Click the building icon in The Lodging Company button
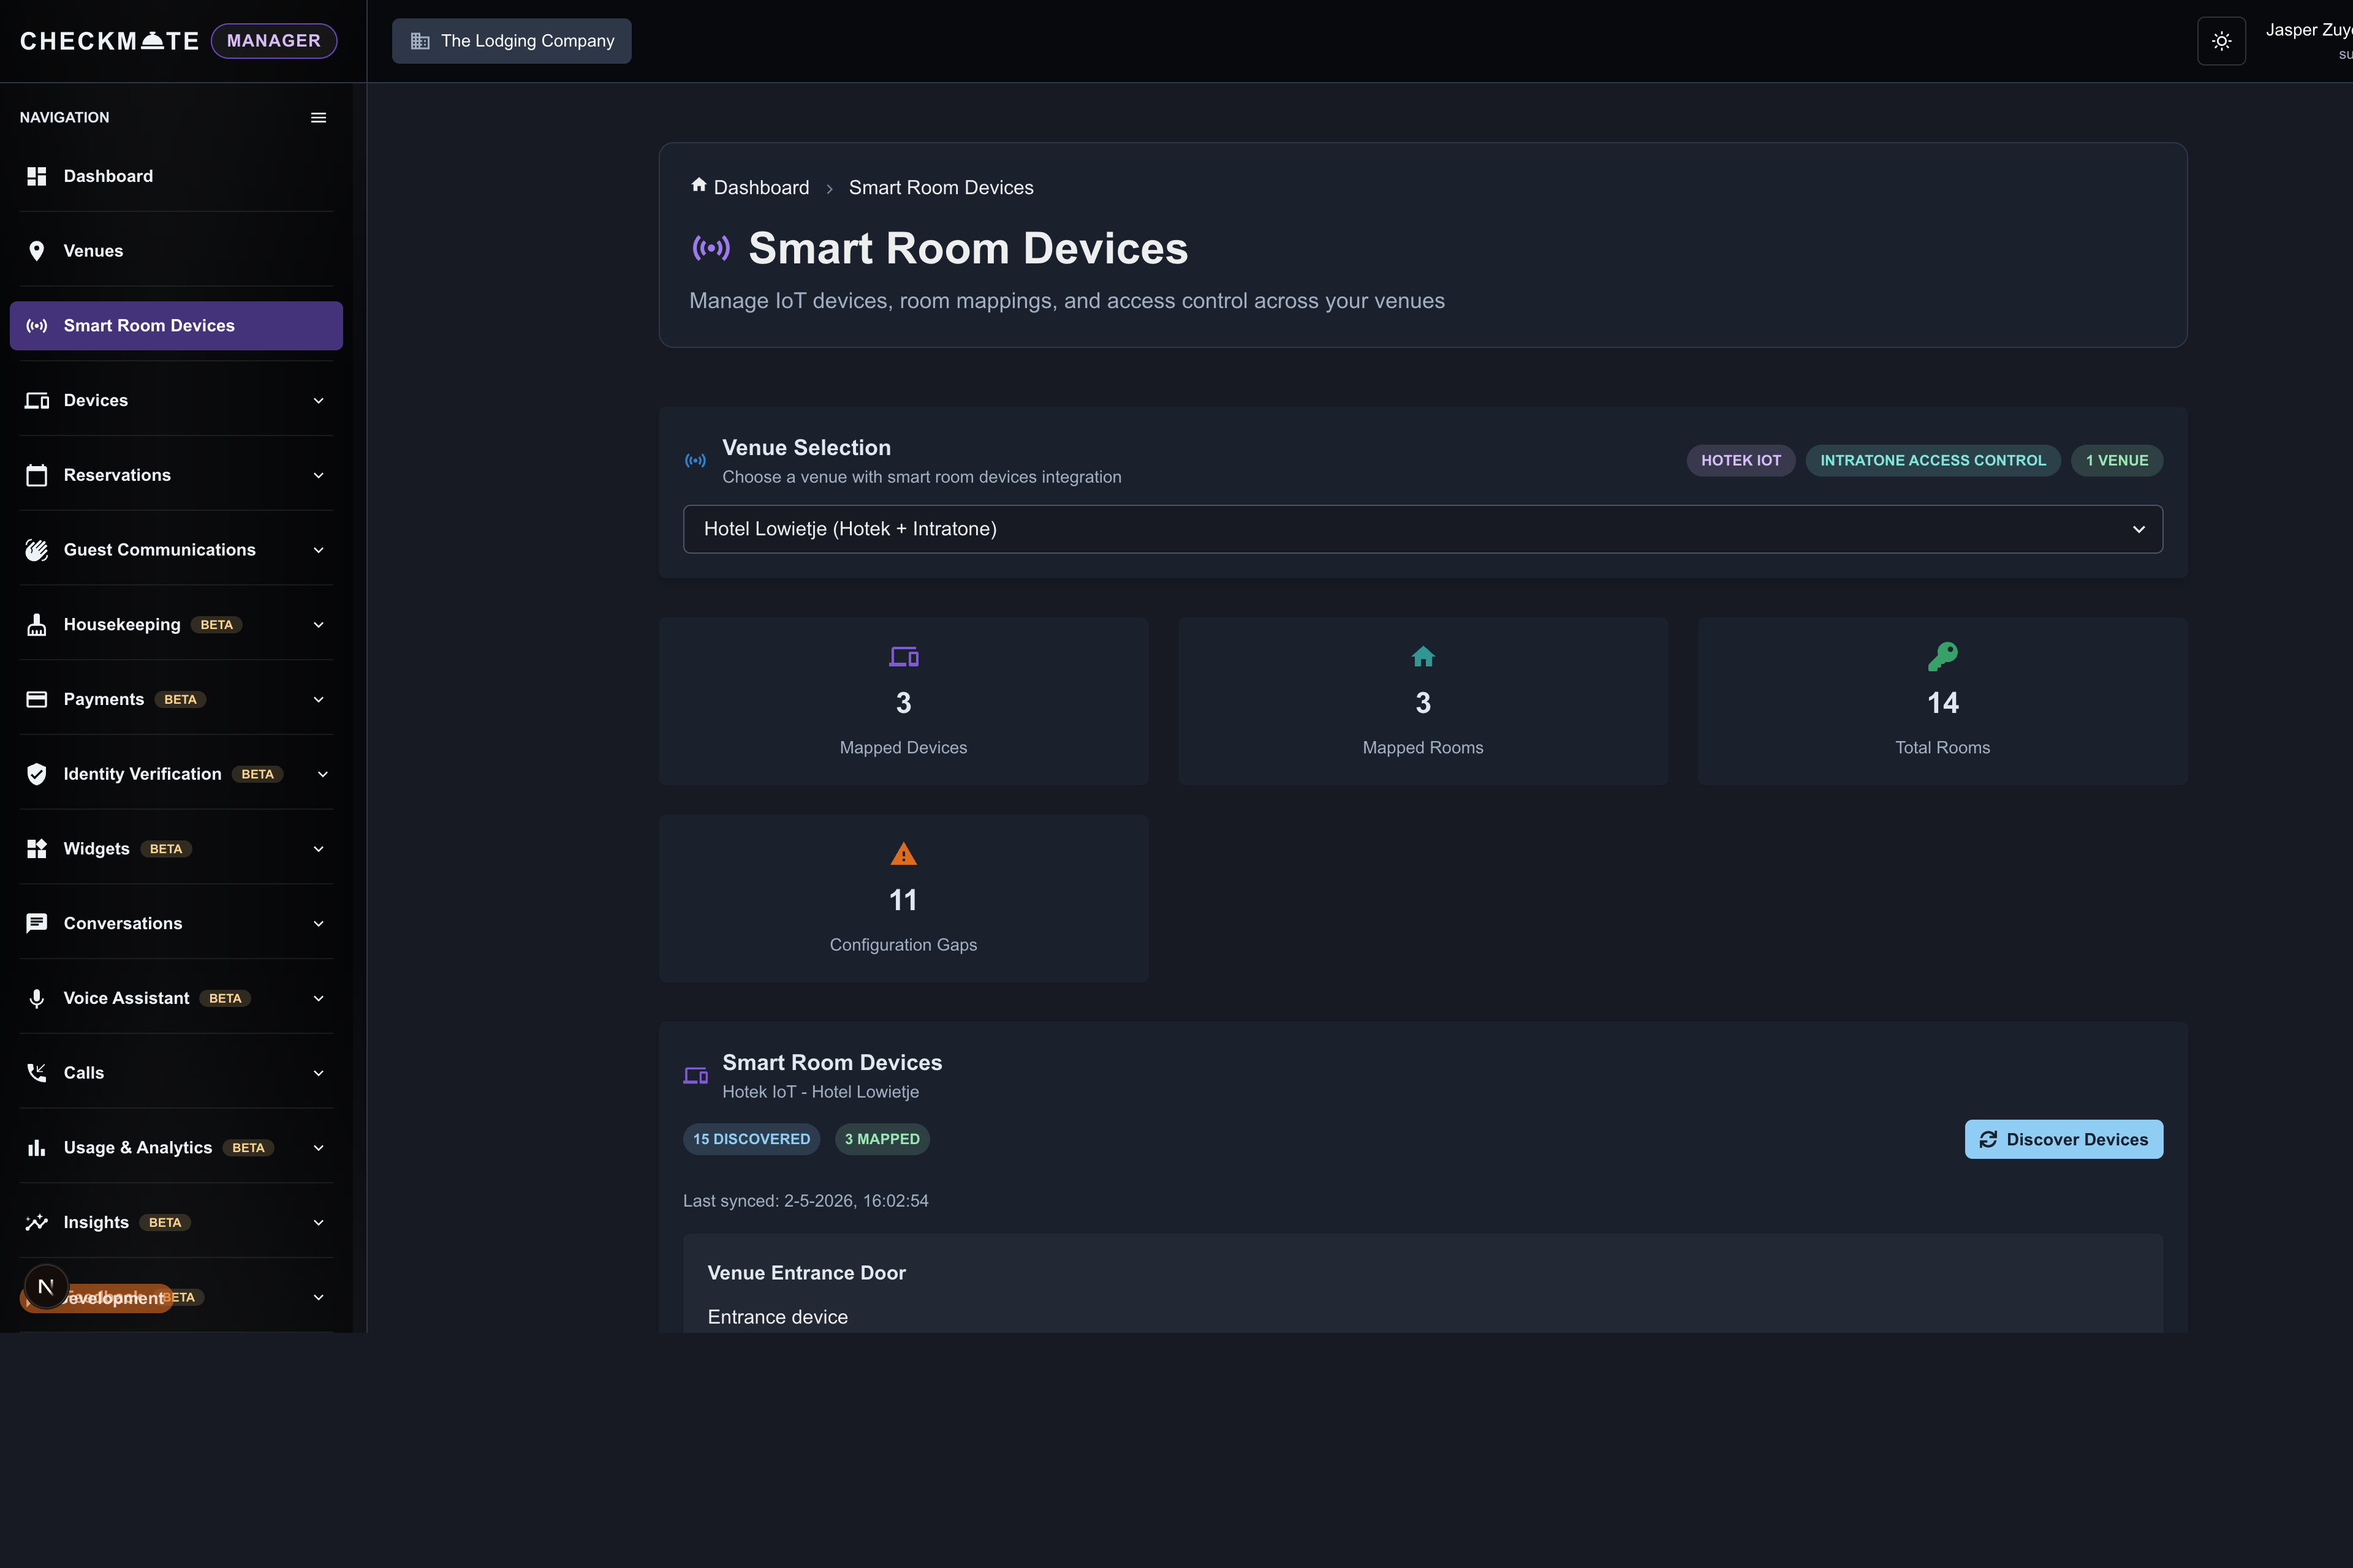This screenshot has height=1568, width=2353. [420, 41]
